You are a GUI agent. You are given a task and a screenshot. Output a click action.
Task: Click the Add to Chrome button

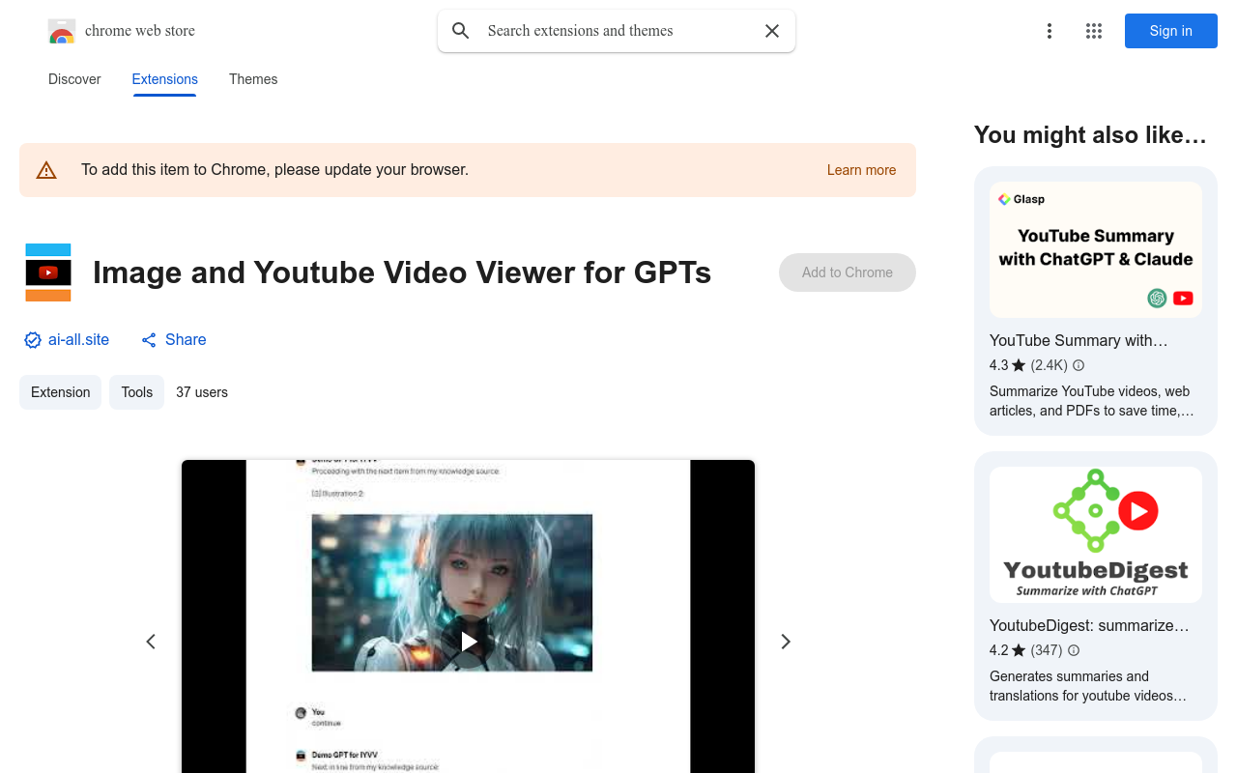(x=848, y=272)
